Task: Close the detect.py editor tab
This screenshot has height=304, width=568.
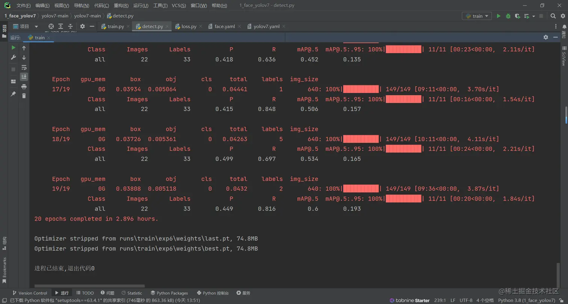Action: tap(168, 27)
